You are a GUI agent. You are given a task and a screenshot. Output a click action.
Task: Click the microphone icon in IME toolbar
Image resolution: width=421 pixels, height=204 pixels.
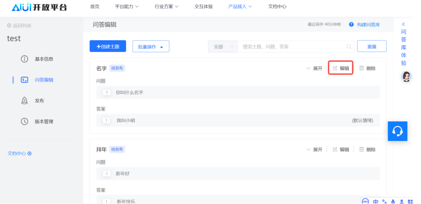coord(393,201)
